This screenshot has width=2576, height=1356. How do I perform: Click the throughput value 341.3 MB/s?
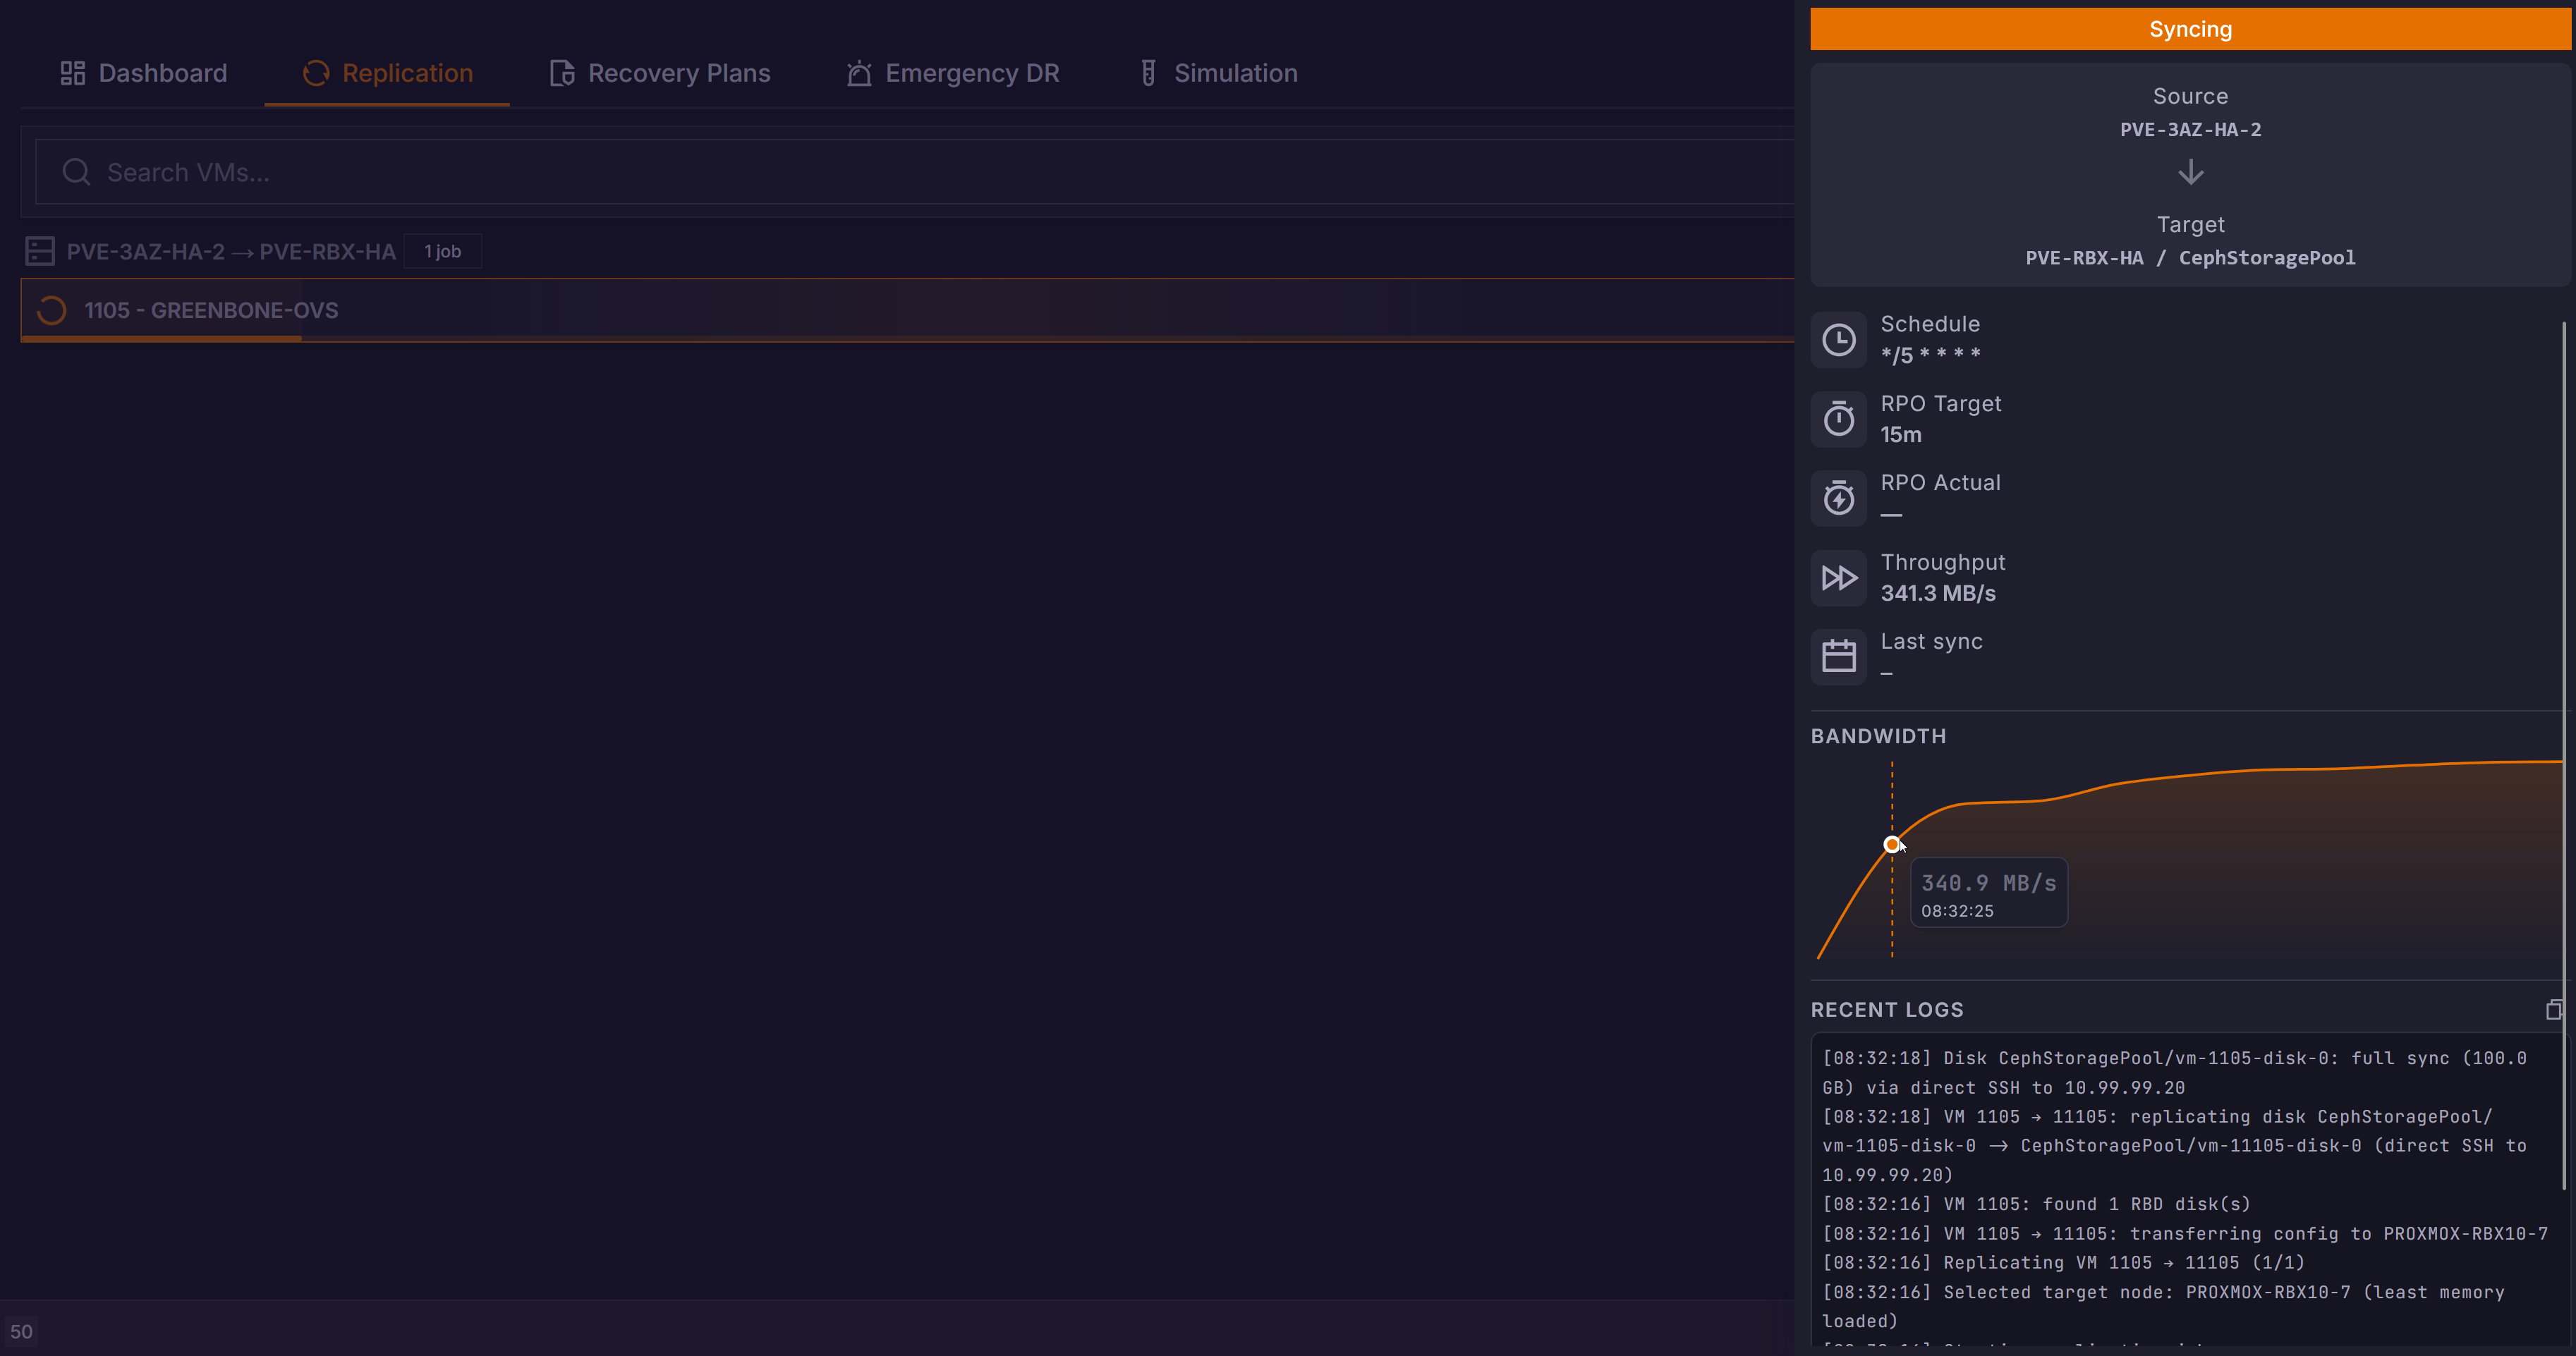tap(1938, 594)
